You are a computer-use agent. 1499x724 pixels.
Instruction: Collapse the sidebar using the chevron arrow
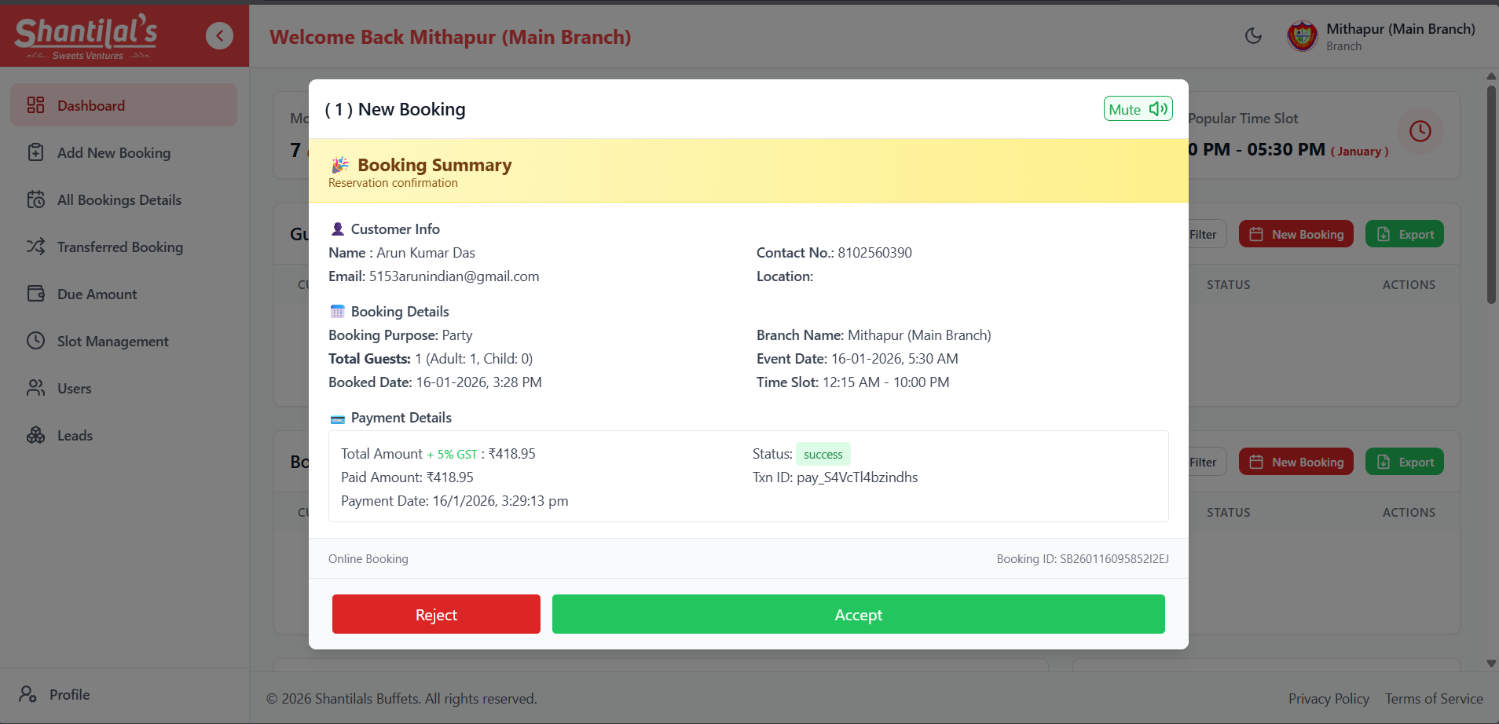[x=219, y=35]
